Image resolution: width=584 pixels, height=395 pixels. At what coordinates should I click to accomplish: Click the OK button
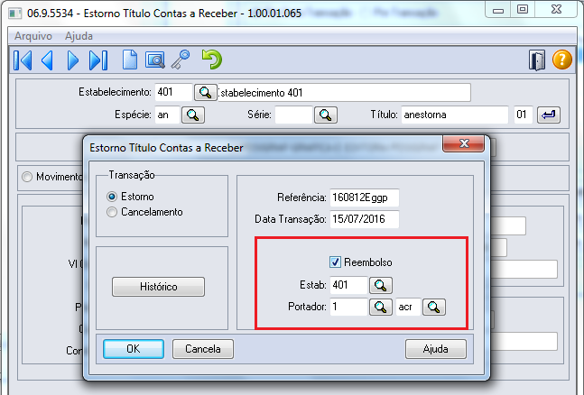[134, 349]
